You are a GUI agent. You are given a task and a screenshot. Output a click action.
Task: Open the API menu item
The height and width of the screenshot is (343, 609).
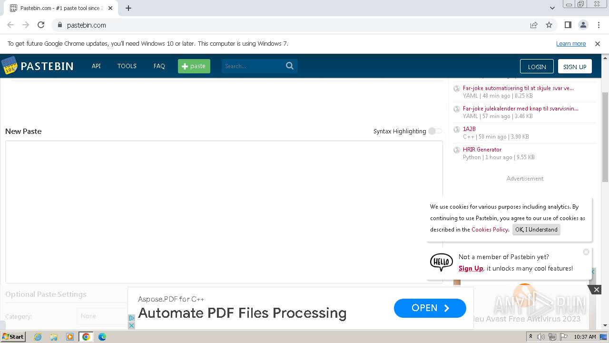tap(96, 66)
